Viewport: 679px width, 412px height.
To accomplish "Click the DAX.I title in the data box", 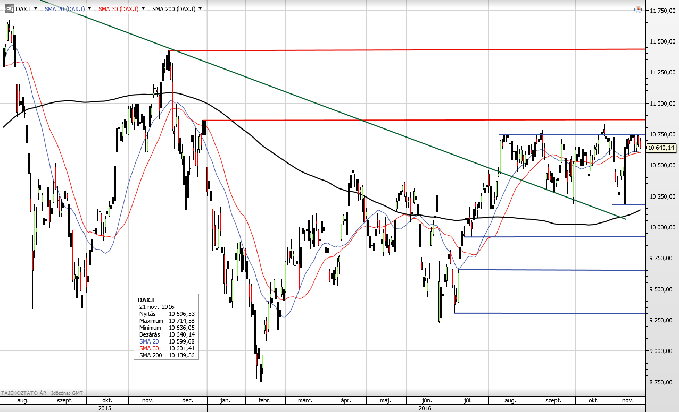I will (x=146, y=300).
